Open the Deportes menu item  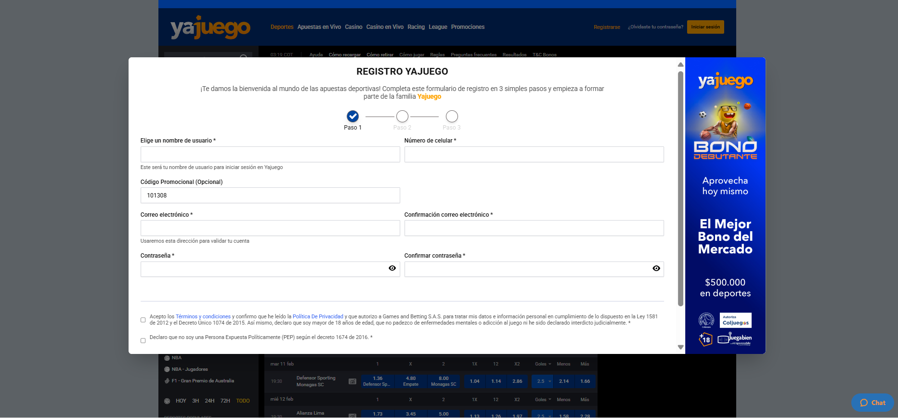pyautogui.click(x=282, y=27)
